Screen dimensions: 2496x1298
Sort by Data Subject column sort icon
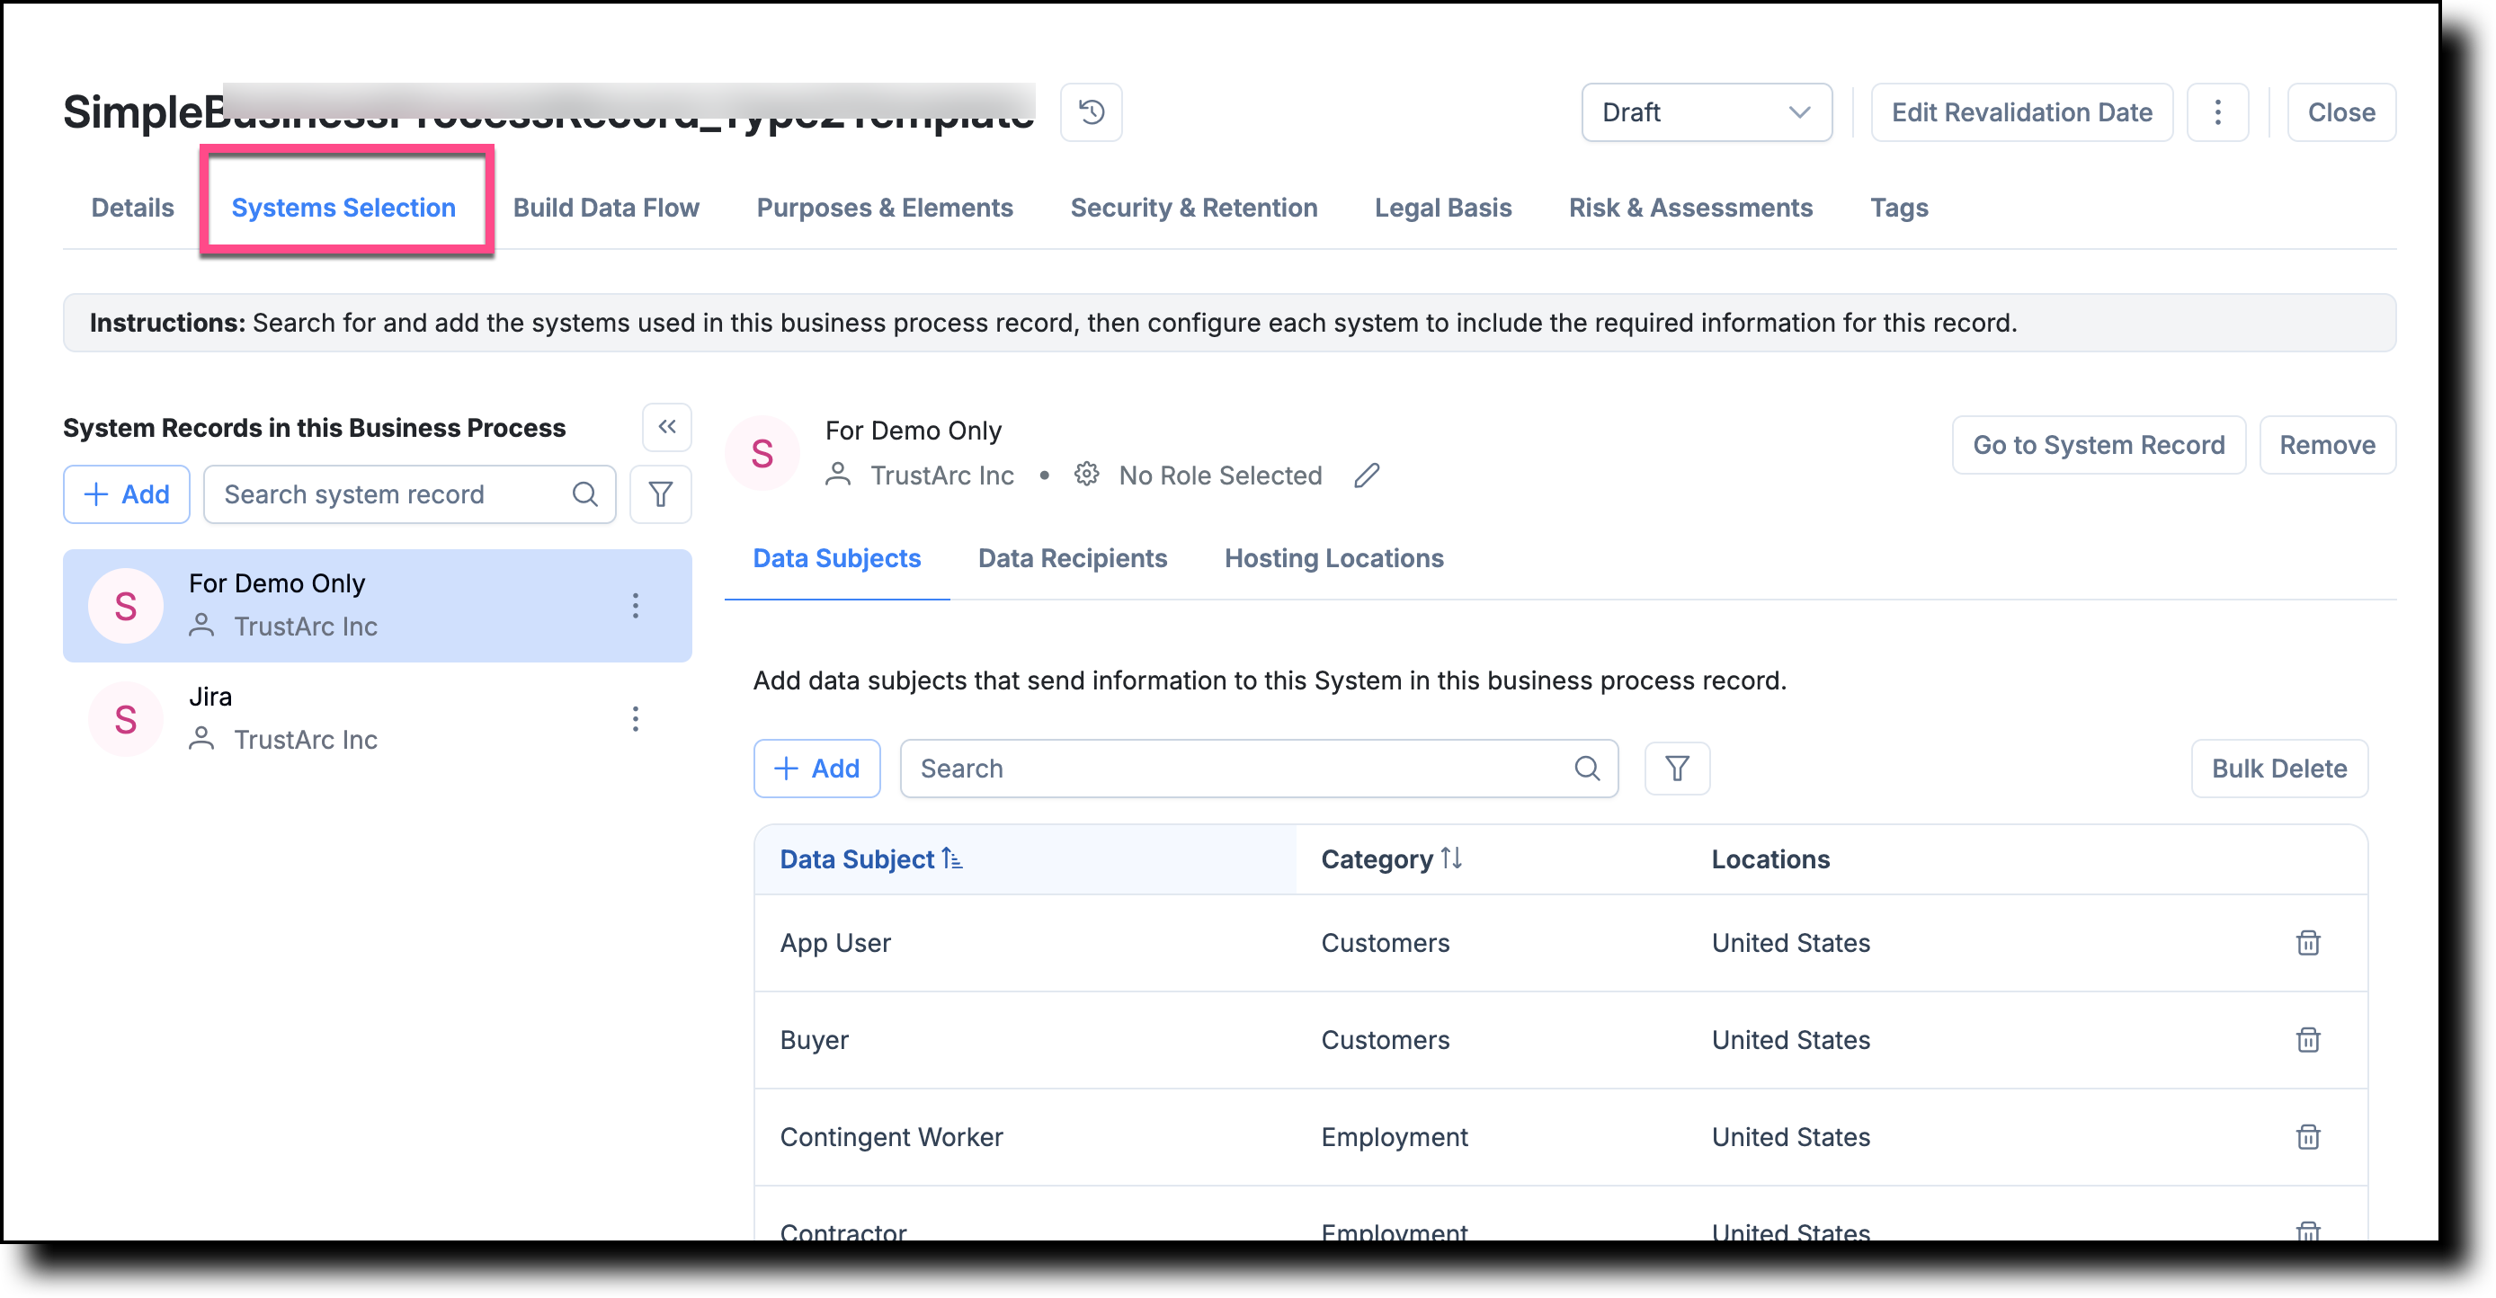(952, 859)
